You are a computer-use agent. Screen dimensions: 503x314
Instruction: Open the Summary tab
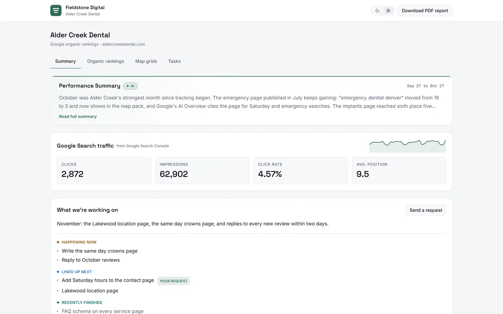coord(66,61)
